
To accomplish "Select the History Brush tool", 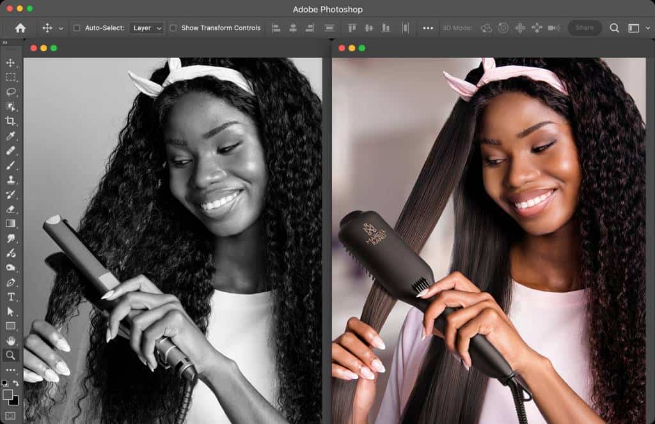I will point(10,195).
